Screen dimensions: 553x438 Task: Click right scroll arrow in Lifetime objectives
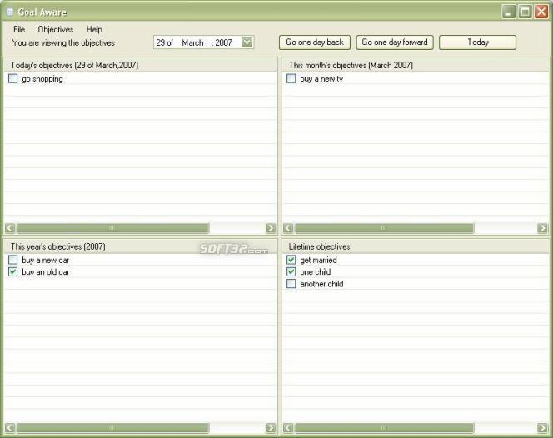[542, 428]
